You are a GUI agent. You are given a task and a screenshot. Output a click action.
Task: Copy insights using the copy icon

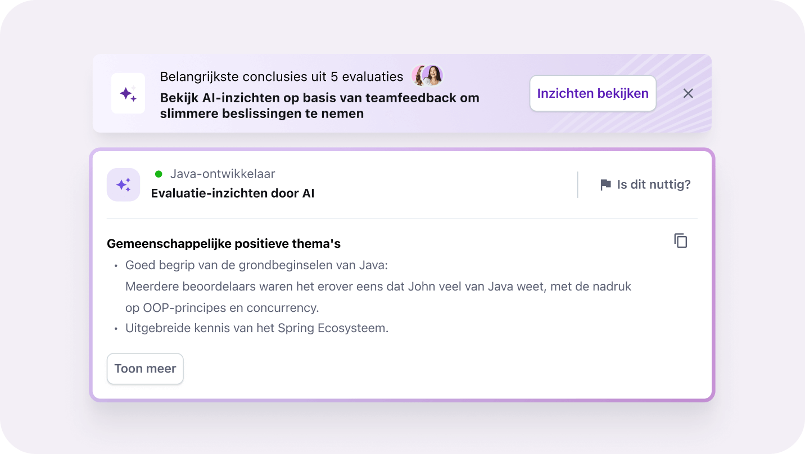click(681, 240)
